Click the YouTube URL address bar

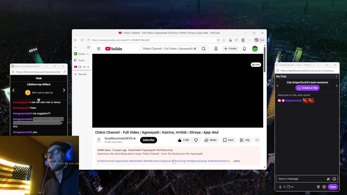(152, 40)
